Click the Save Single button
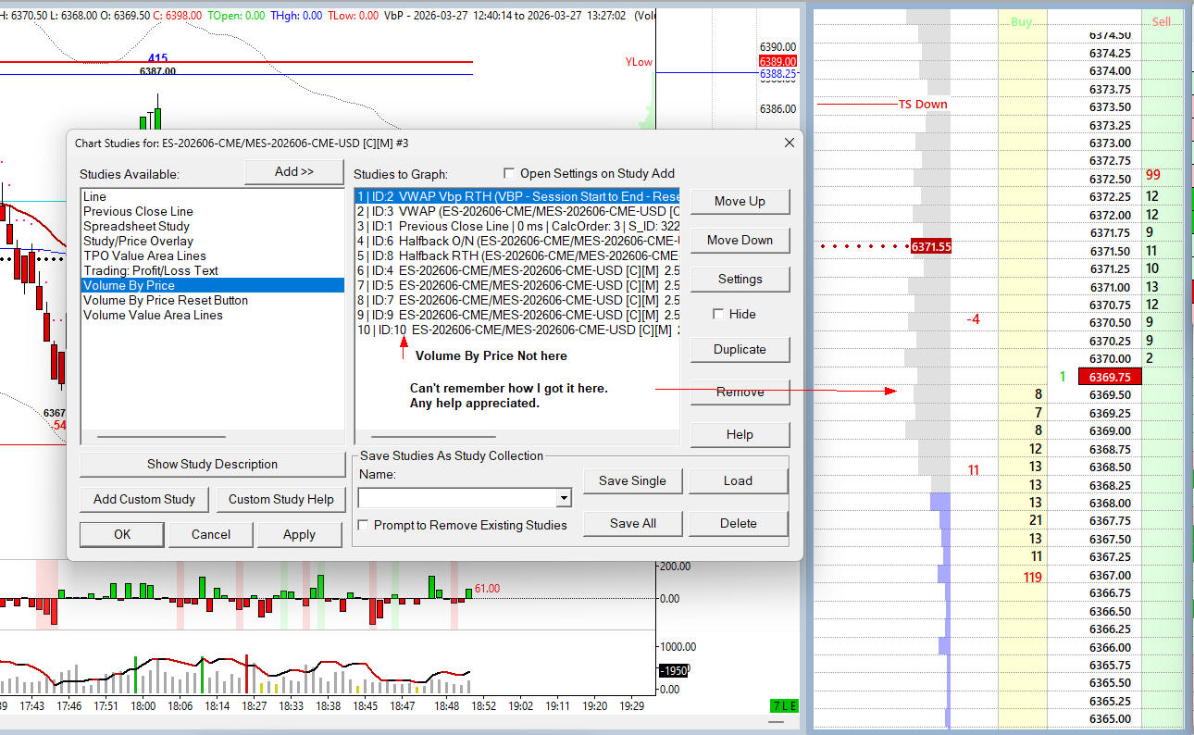This screenshot has width=1194, height=735. (x=632, y=480)
